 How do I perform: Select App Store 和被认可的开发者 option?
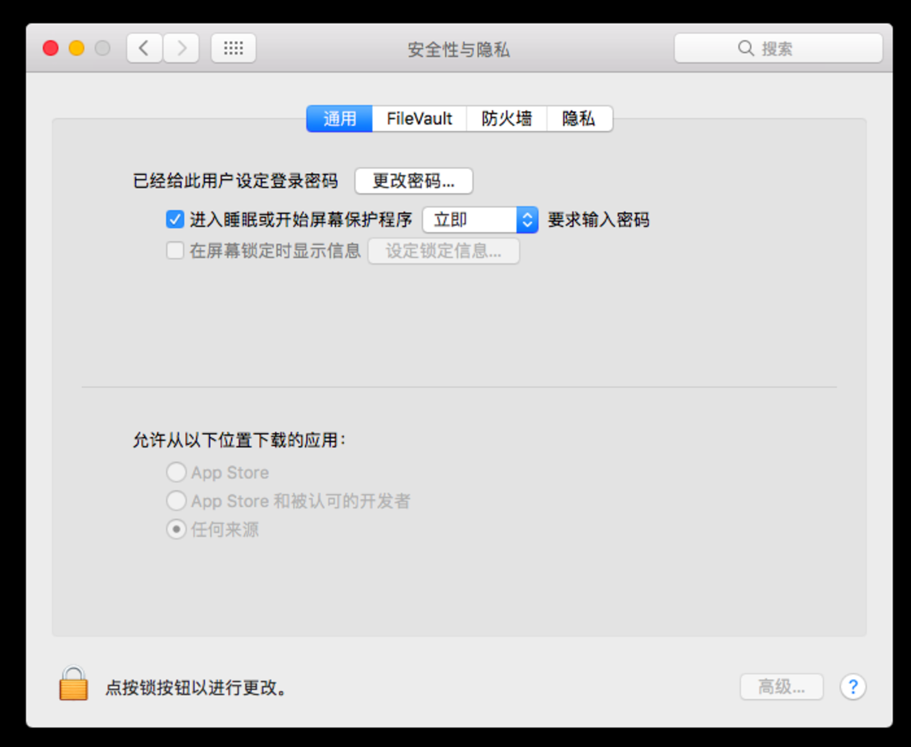176,501
